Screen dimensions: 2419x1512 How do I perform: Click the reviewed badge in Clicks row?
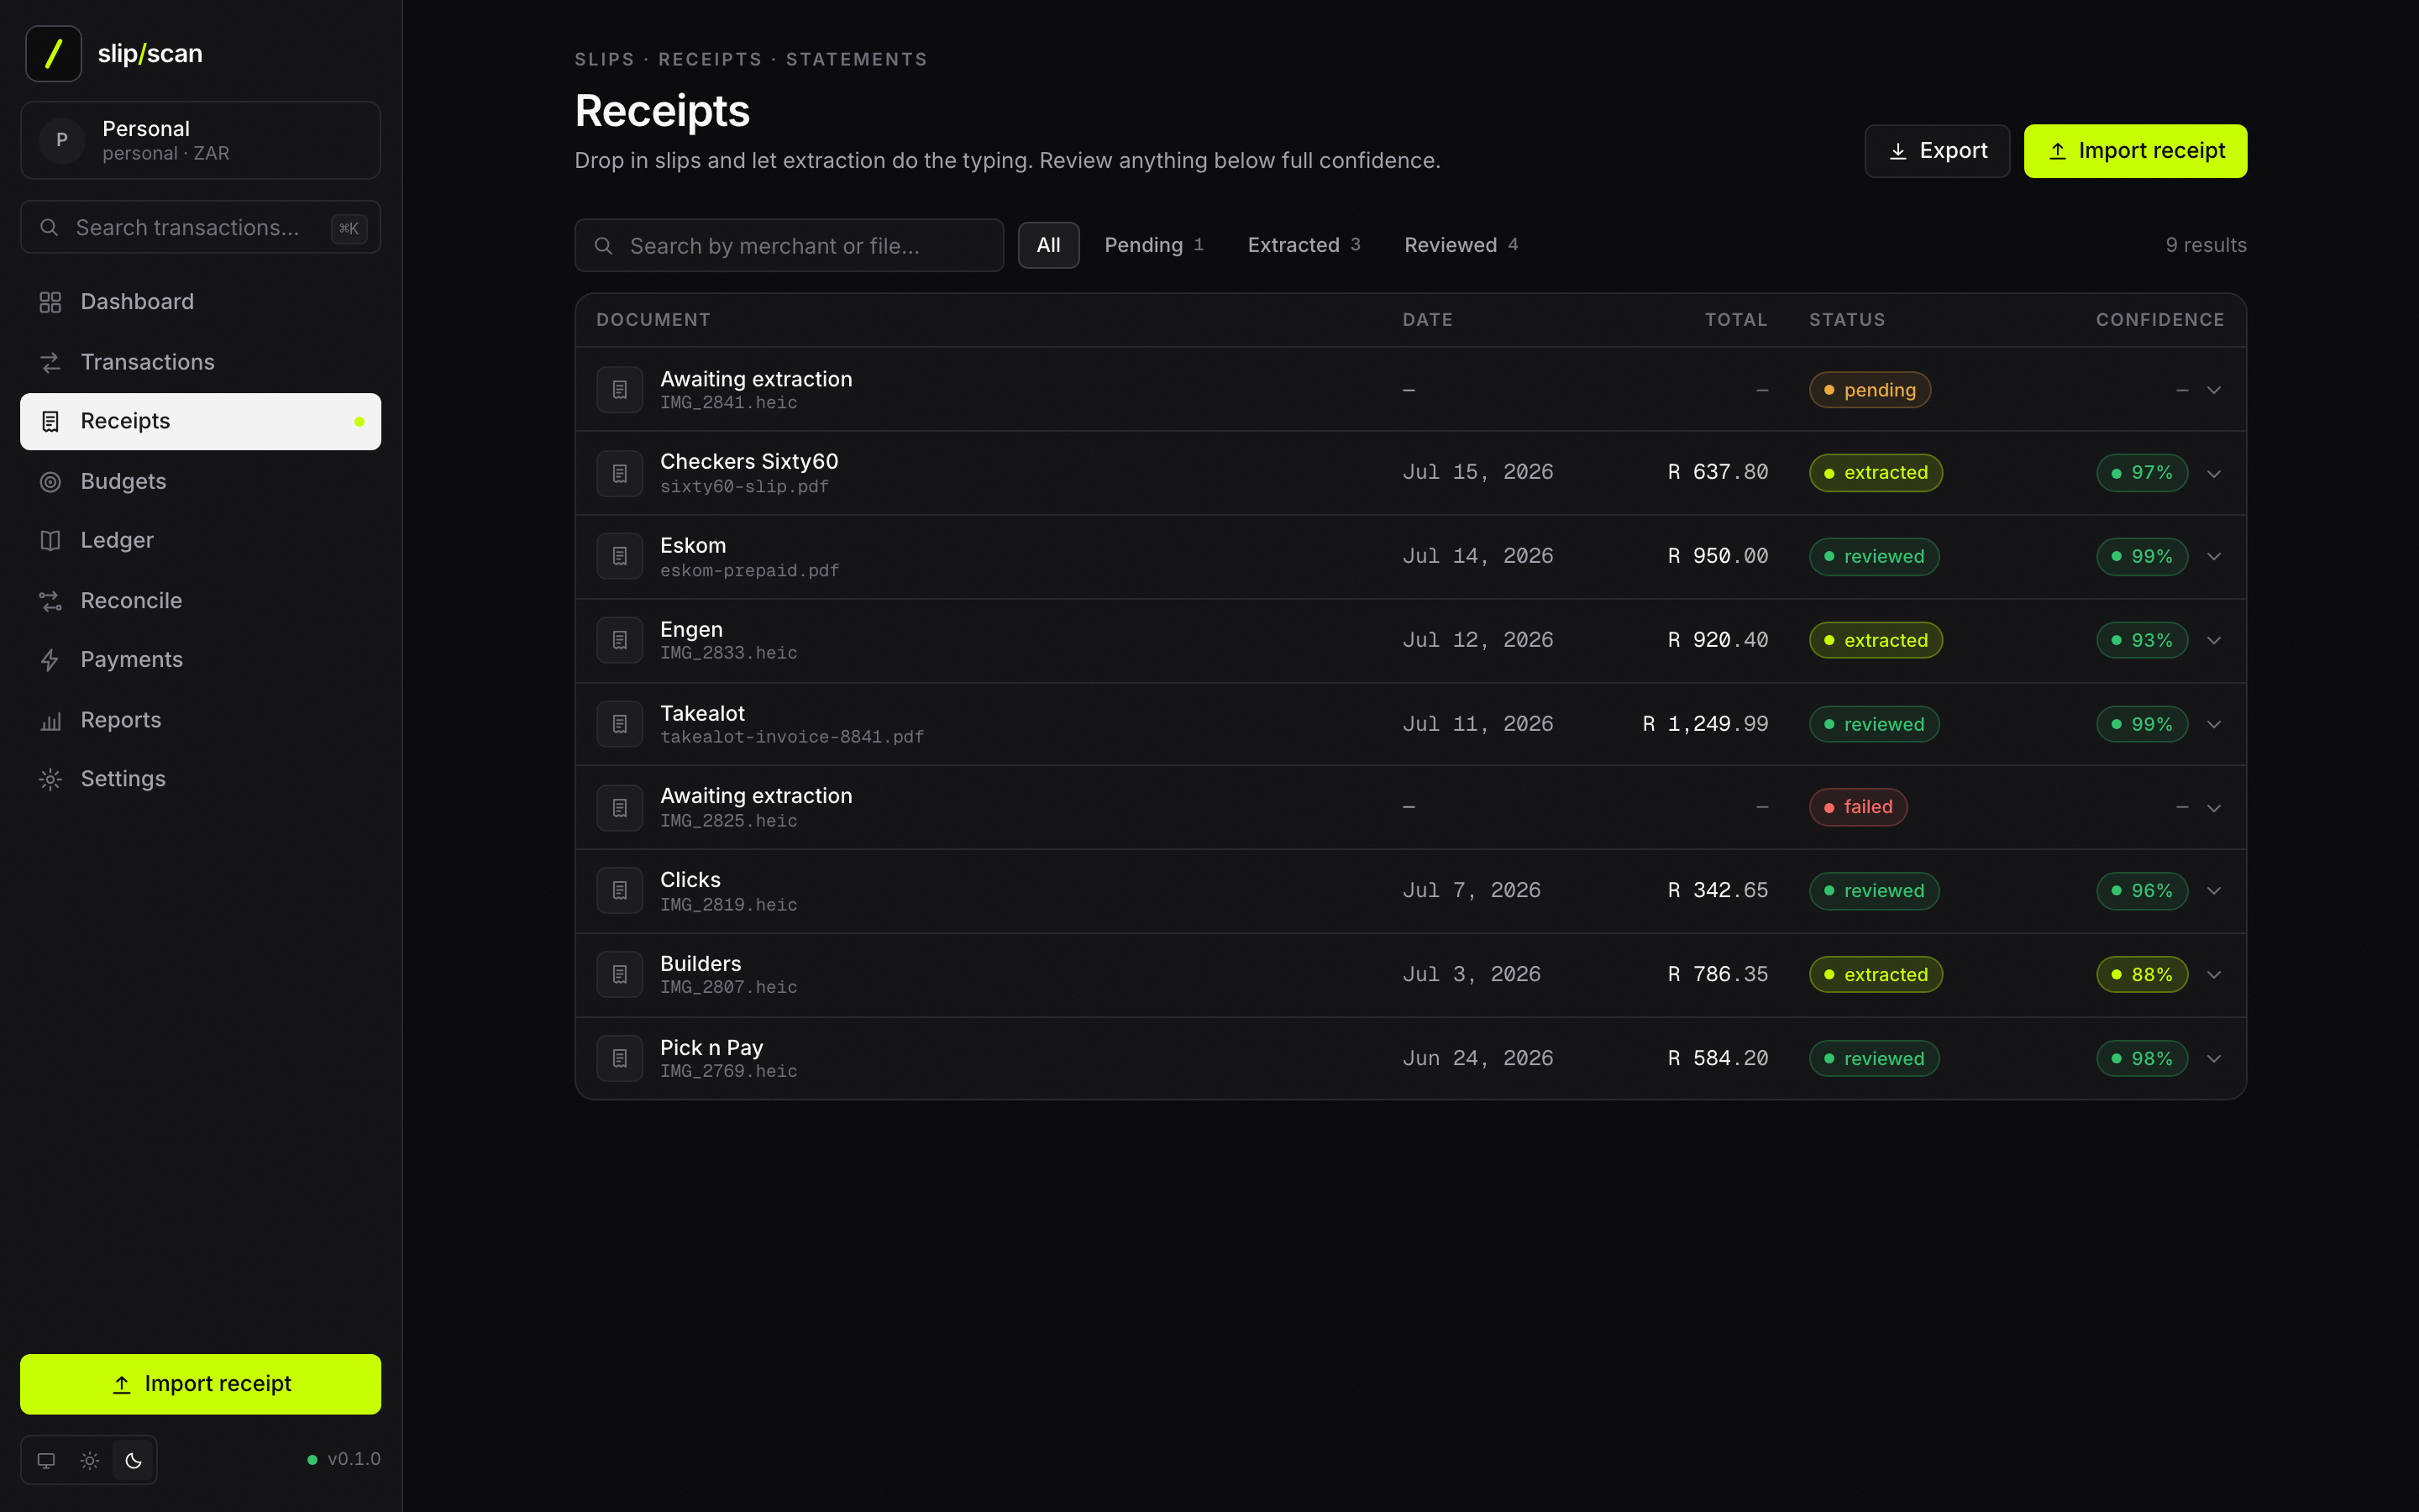[x=1874, y=890]
